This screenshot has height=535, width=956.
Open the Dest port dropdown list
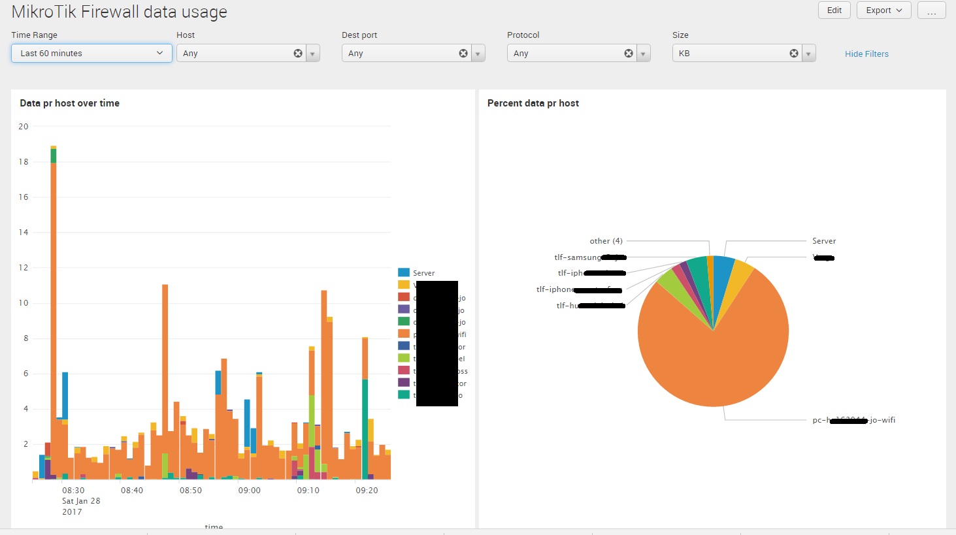pos(478,53)
